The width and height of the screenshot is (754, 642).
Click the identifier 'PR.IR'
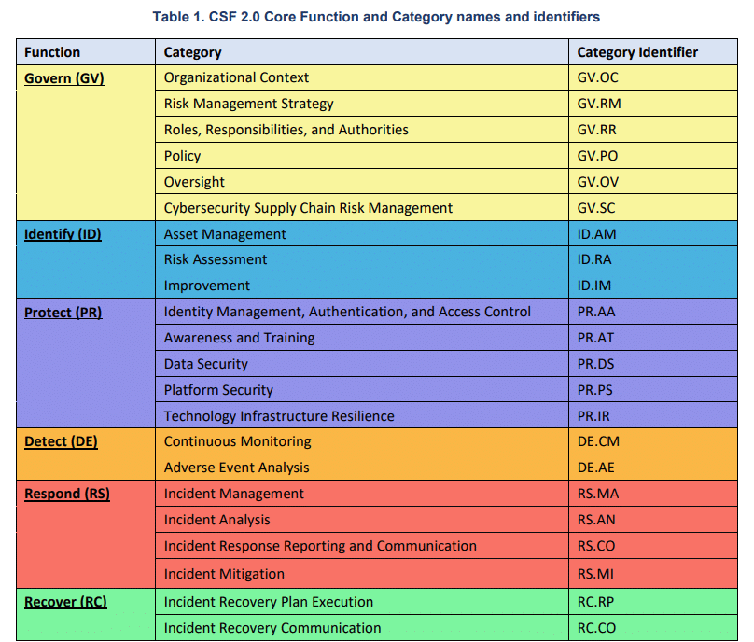coord(593,415)
